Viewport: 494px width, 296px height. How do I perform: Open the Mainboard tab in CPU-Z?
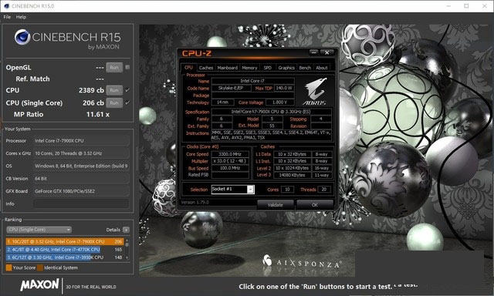228,68
